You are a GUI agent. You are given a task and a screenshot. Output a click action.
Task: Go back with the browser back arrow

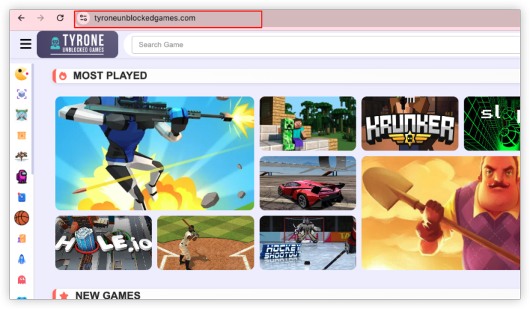tap(21, 18)
